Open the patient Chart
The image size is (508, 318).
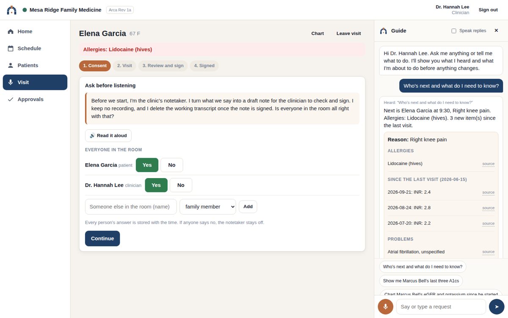(317, 33)
